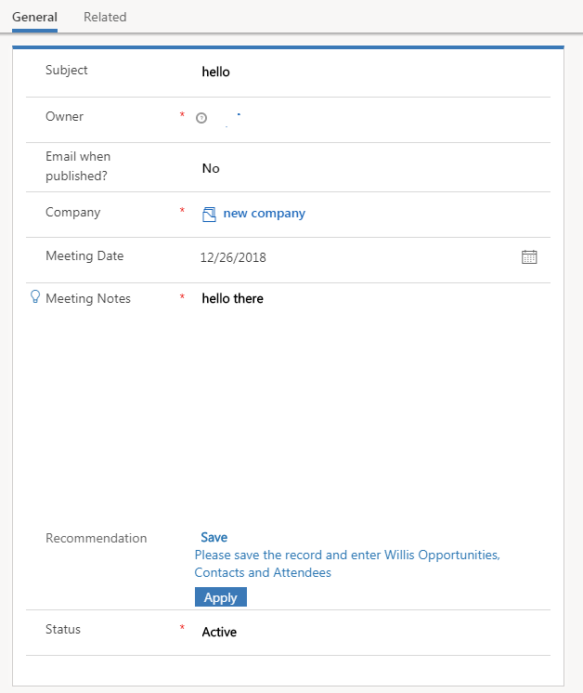The height and width of the screenshot is (693, 583).
Task: Click the Meeting Notes label
Action: pos(88,298)
